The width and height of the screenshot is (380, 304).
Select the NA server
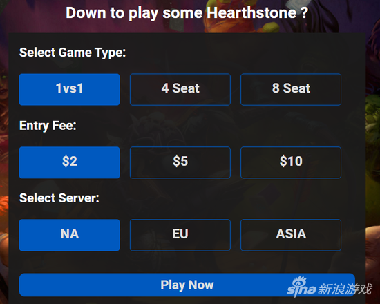coord(69,235)
